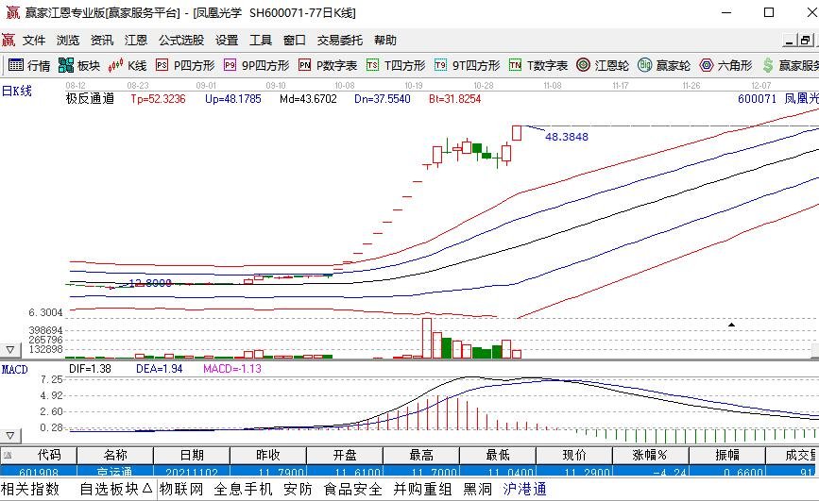The width and height of the screenshot is (819, 501).
Task: Click the 日K线 period label
Action: tap(17, 91)
